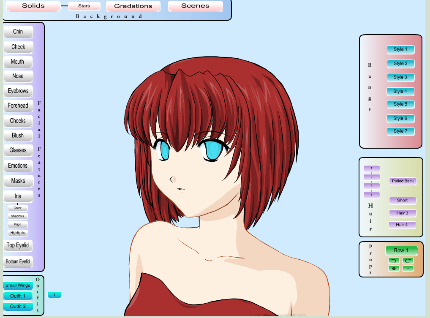Click the outfit variant 1 button
This screenshot has height=318, width=430.
coord(54,295)
